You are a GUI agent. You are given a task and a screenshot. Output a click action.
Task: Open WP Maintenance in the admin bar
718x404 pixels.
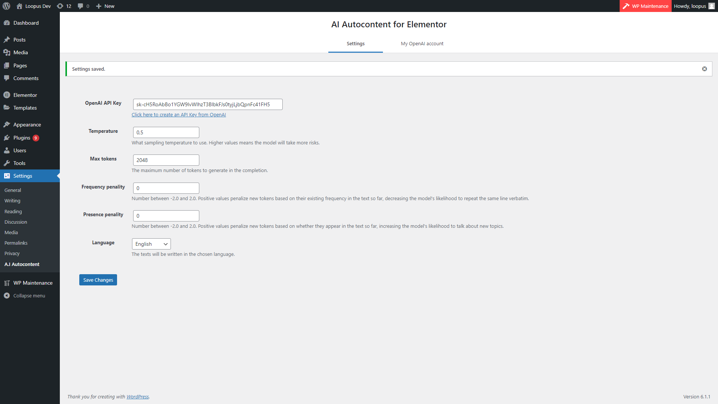pos(645,6)
